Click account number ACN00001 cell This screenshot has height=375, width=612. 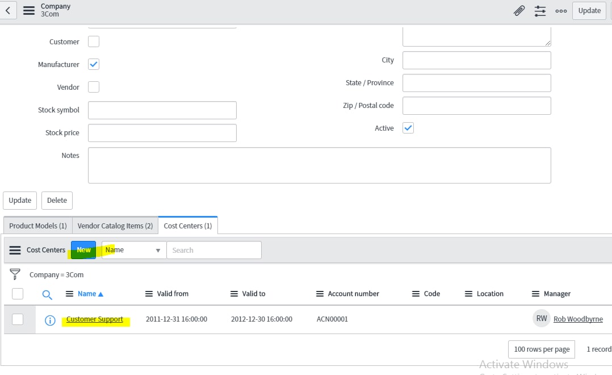[332, 319]
